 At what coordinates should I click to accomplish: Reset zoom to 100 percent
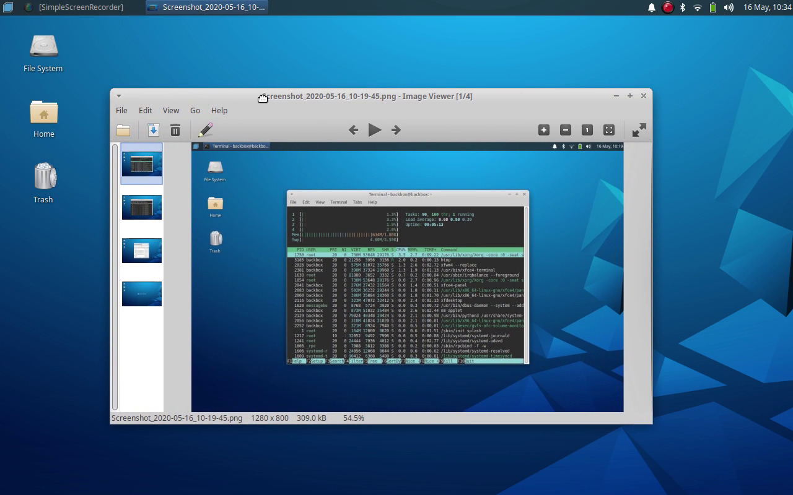click(587, 130)
